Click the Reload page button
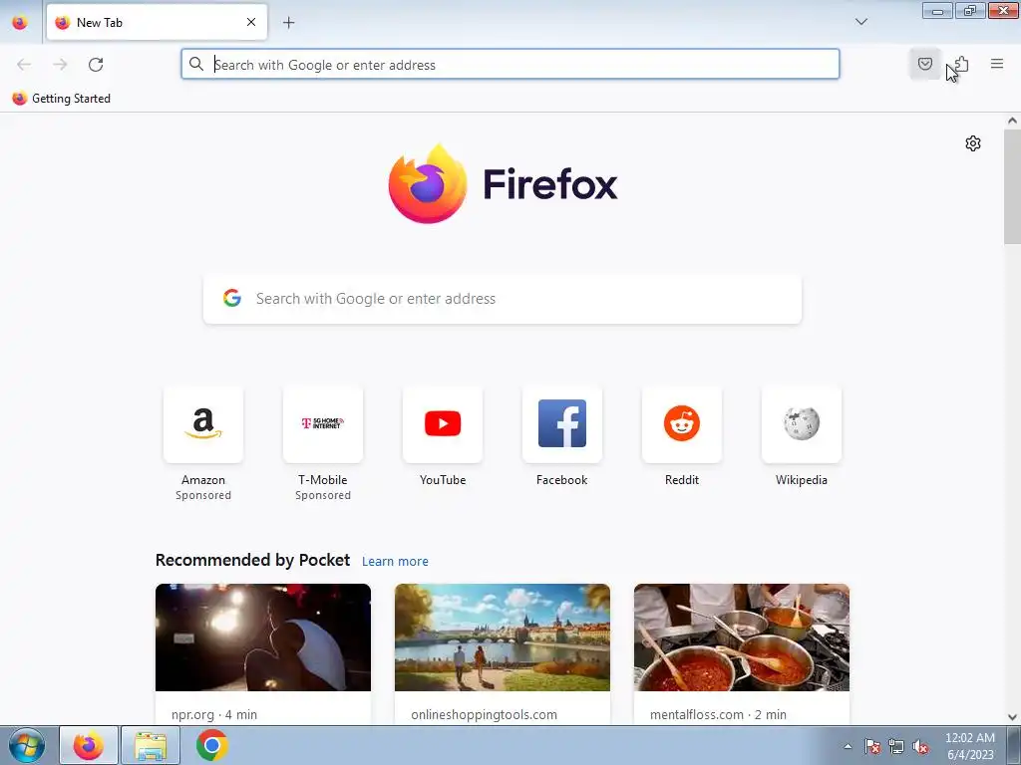 (96, 65)
